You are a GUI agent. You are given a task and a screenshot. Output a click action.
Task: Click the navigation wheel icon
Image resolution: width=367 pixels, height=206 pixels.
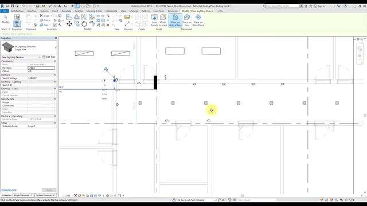(x=360, y=48)
